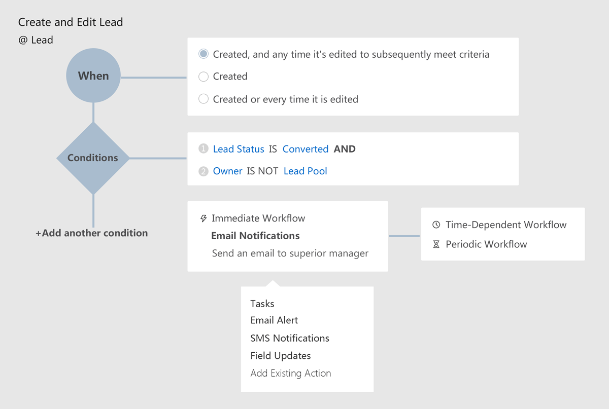Select the 'Created' radio button
The height and width of the screenshot is (409, 609).
(x=204, y=77)
